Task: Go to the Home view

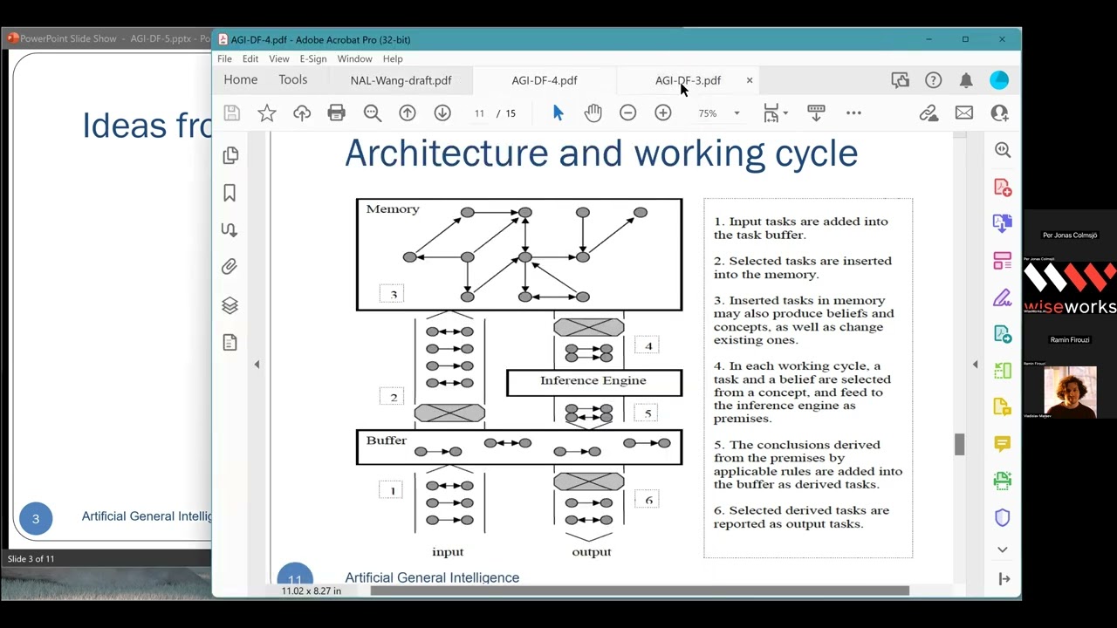Action: click(241, 79)
